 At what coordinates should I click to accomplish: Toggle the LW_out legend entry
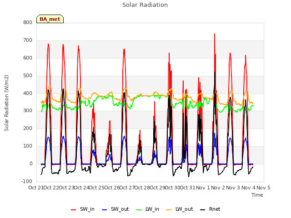tap(180, 209)
